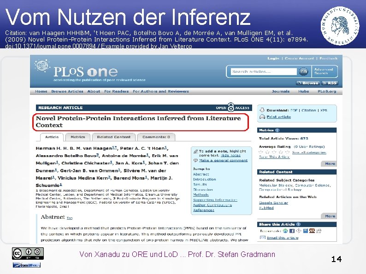366x274 pixels.
Task: Open the PLoS.org link
Action: pyautogui.click(x=327, y=91)
